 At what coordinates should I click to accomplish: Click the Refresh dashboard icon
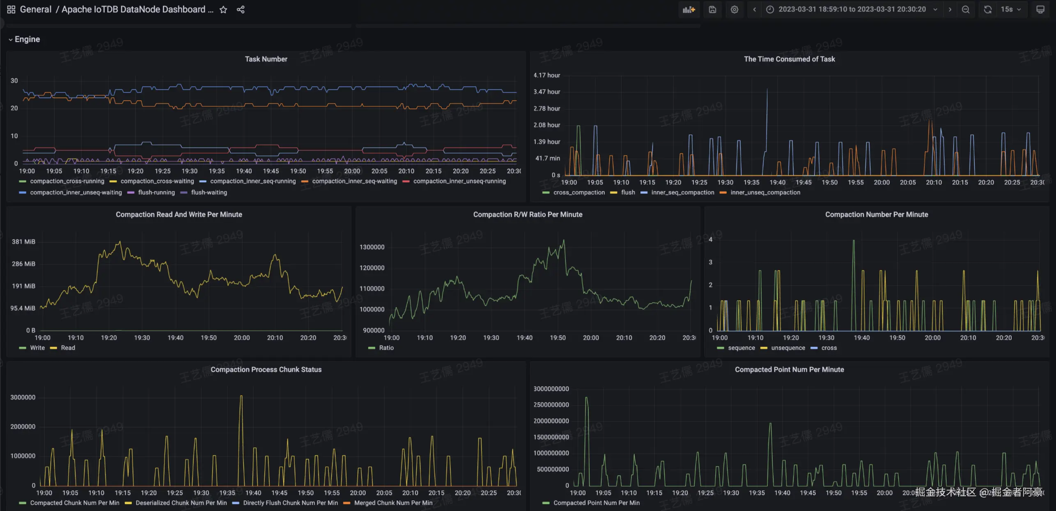pyautogui.click(x=987, y=9)
